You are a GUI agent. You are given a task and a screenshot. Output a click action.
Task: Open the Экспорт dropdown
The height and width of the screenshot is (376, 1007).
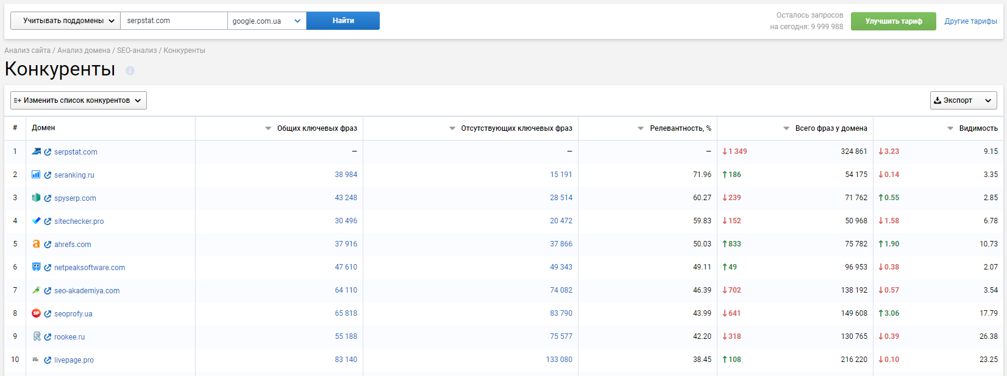click(x=964, y=100)
